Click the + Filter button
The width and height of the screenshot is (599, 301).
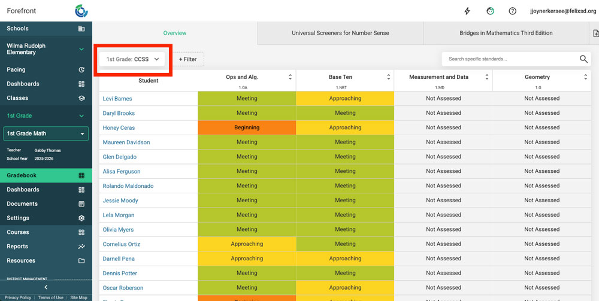187,59
